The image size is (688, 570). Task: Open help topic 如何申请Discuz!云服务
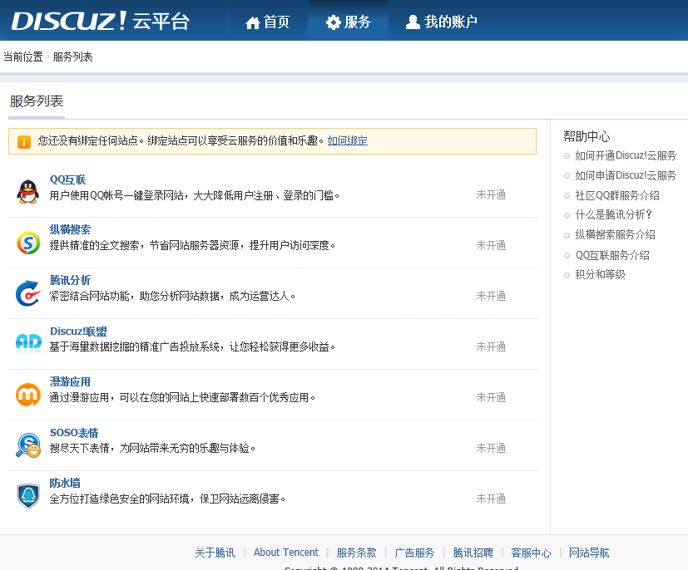(626, 175)
